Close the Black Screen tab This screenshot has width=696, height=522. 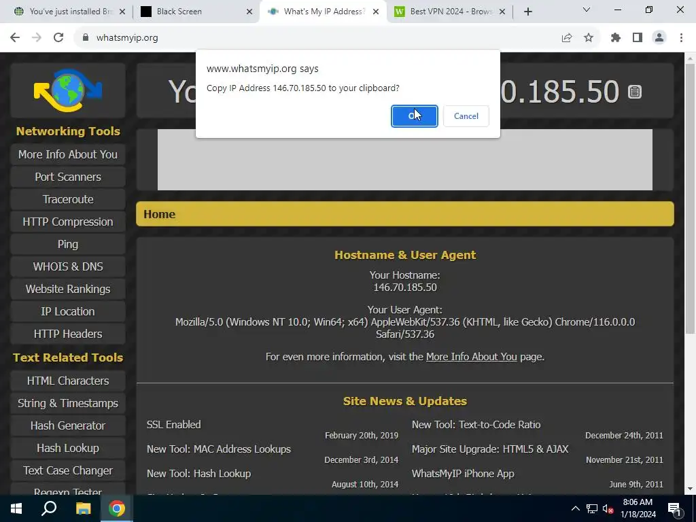coord(249,12)
